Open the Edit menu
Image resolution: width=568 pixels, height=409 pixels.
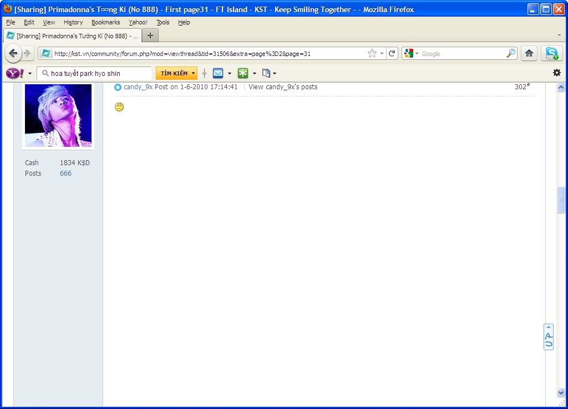point(29,22)
